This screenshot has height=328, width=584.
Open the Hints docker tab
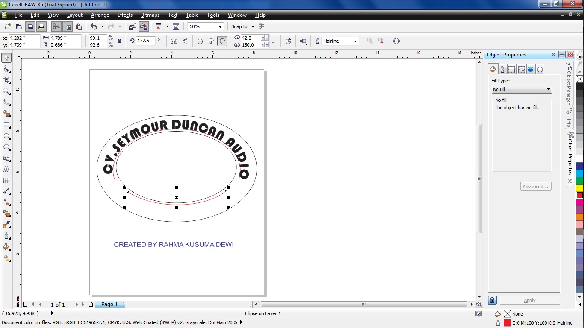click(x=569, y=117)
